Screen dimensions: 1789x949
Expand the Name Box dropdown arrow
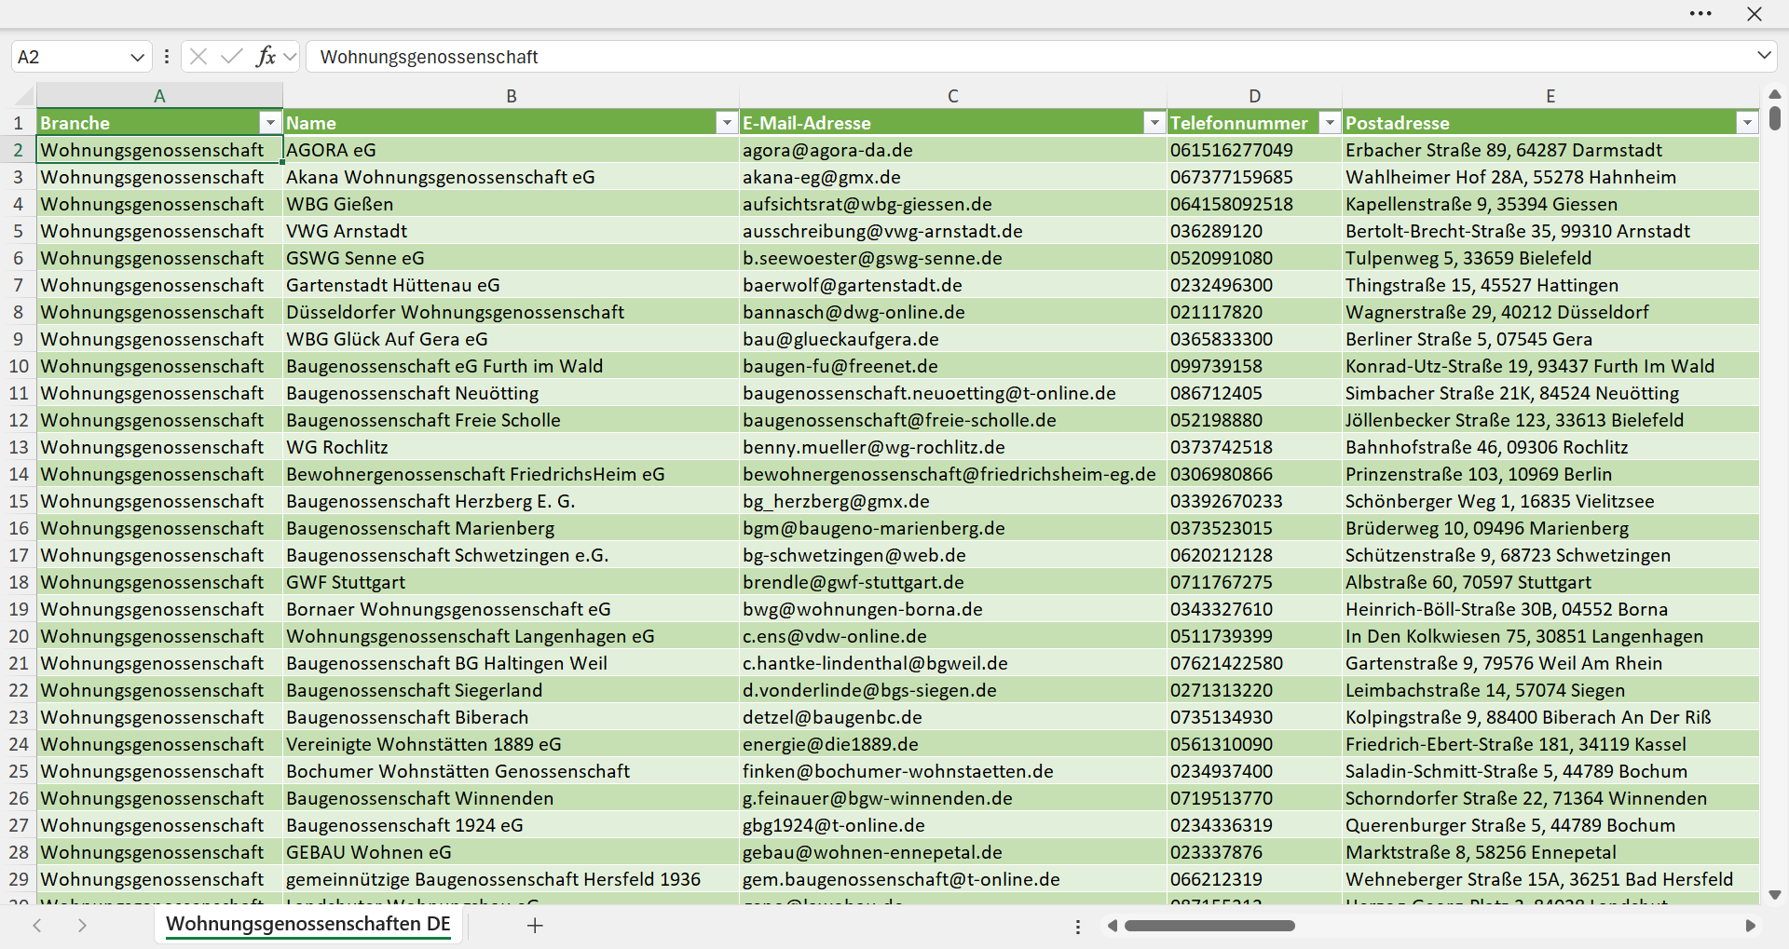137,57
